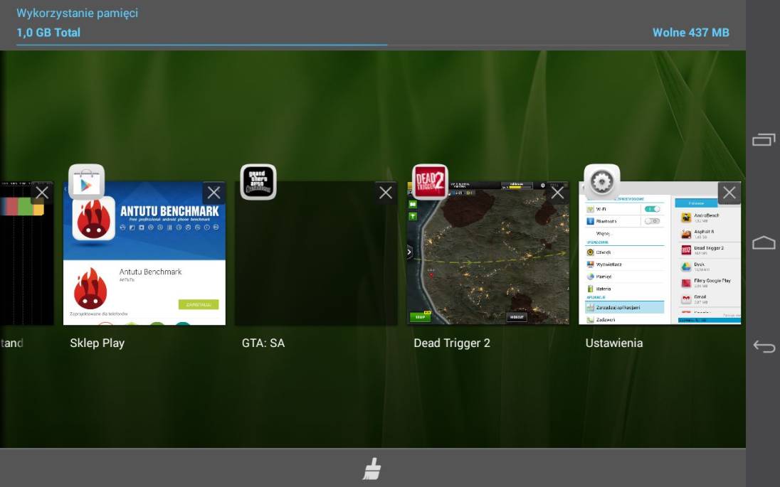780x487 pixels.
Task: Close the Ustawienia recent app card
Action: [729, 193]
